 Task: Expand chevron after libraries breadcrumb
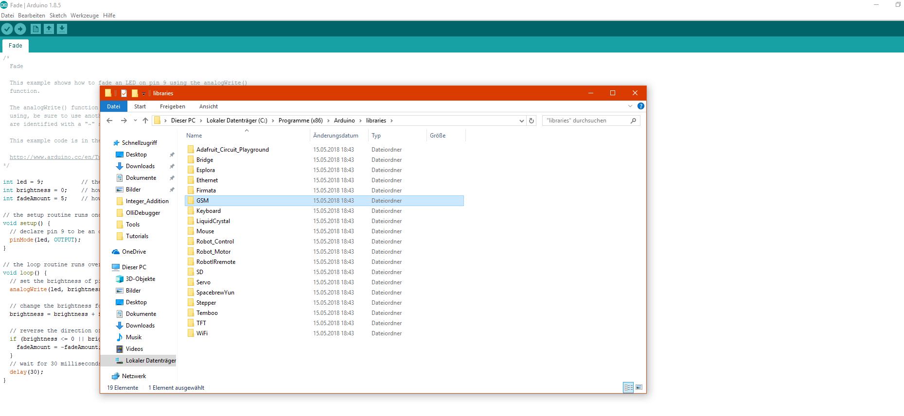[391, 121]
